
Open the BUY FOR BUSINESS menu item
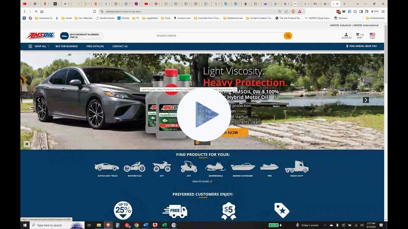(66, 46)
